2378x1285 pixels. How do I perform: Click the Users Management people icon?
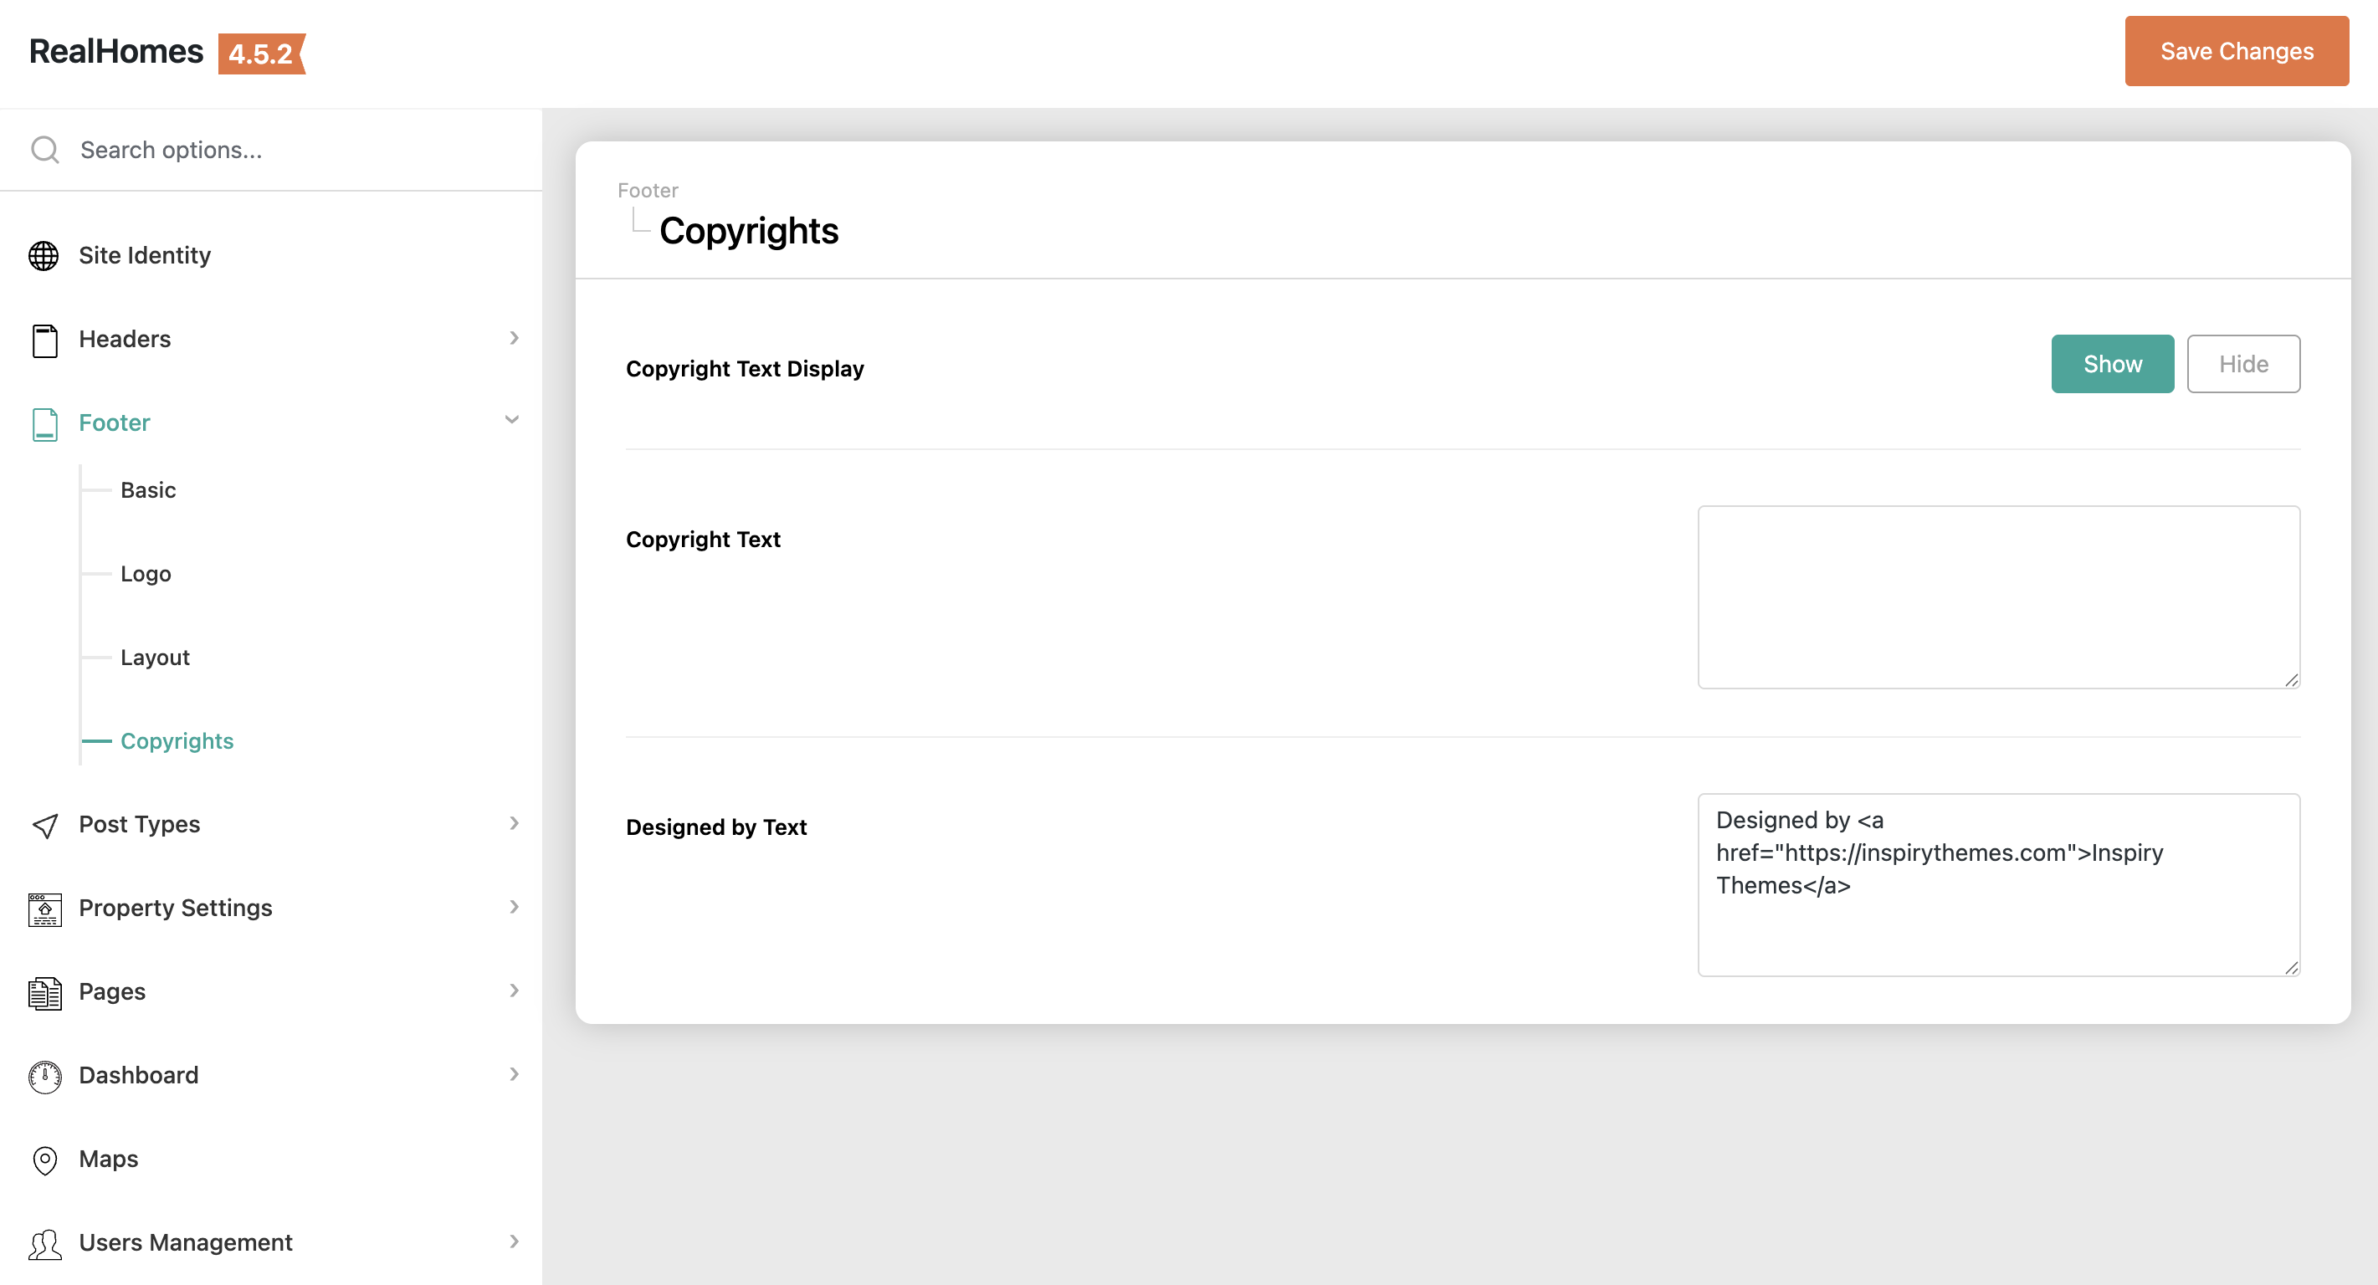point(44,1243)
